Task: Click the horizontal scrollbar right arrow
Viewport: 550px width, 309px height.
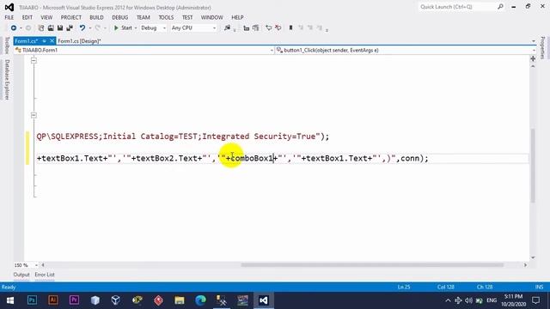Action: [x=525, y=265]
